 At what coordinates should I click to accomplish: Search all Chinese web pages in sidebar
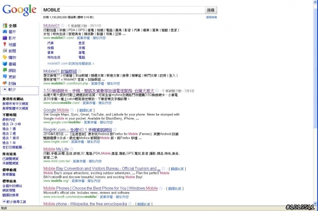coord(15,104)
